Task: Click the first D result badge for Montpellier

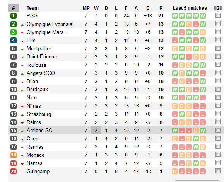Action: pos(175,49)
